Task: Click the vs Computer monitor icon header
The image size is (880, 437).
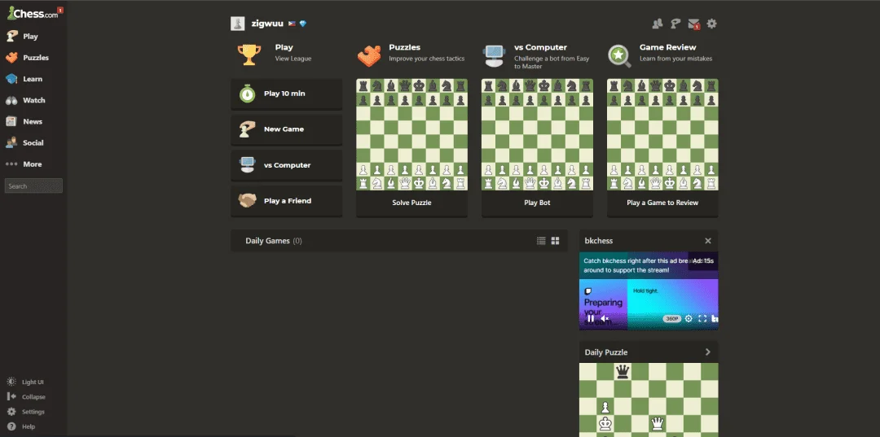Action: [494, 55]
